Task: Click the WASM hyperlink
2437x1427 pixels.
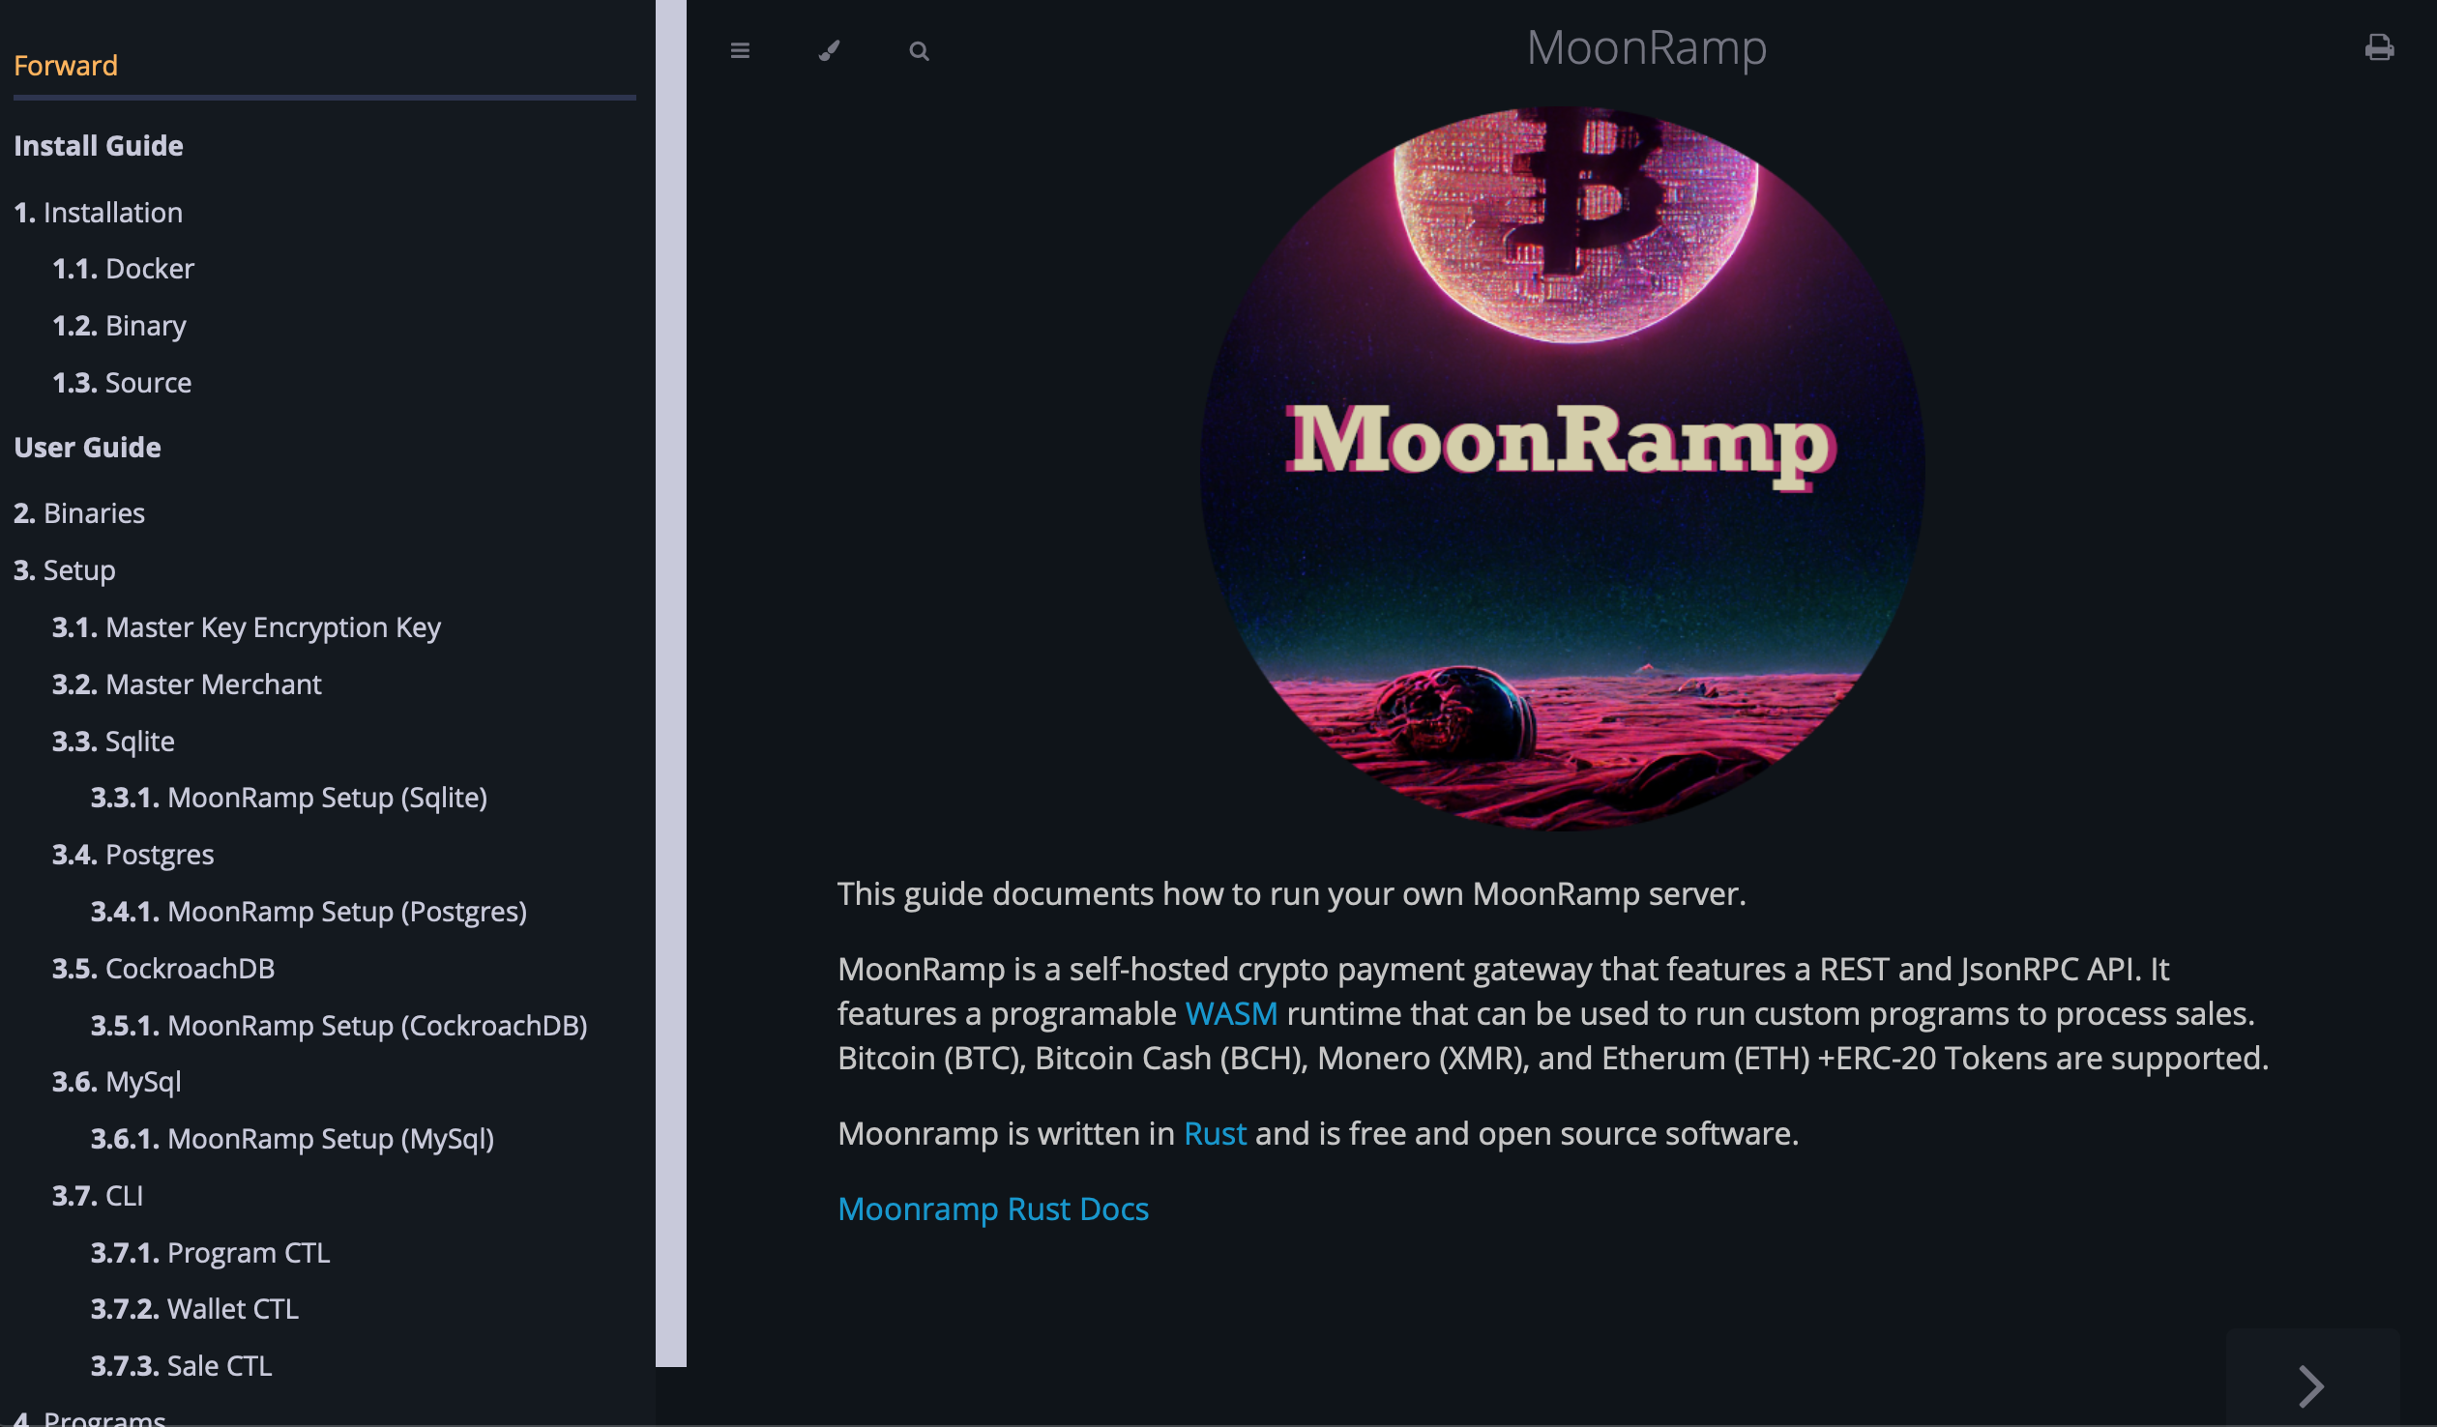Action: pyautogui.click(x=1230, y=1013)
